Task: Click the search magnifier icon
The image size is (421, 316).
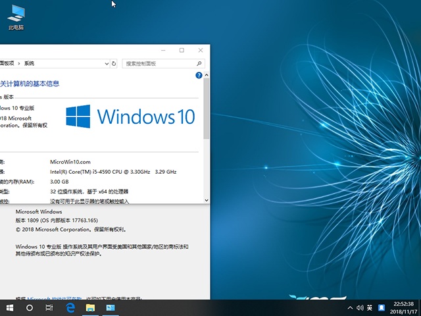Action: click(199, 64)
